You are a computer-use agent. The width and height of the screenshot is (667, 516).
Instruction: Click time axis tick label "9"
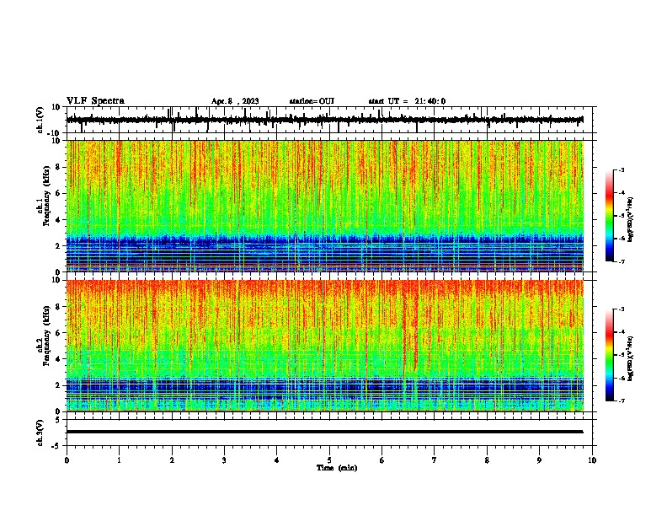tap(539, 460)
